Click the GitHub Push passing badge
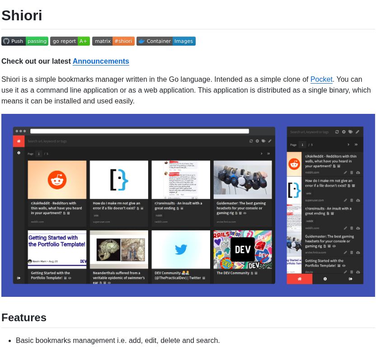Viewport: 376px width, 347px height. [25, 41]
